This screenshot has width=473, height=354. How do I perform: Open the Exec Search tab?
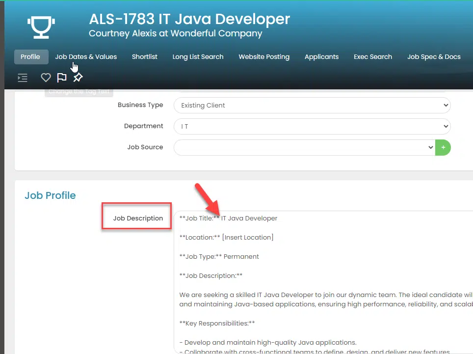pyautogui.click(x=373, y=57)
